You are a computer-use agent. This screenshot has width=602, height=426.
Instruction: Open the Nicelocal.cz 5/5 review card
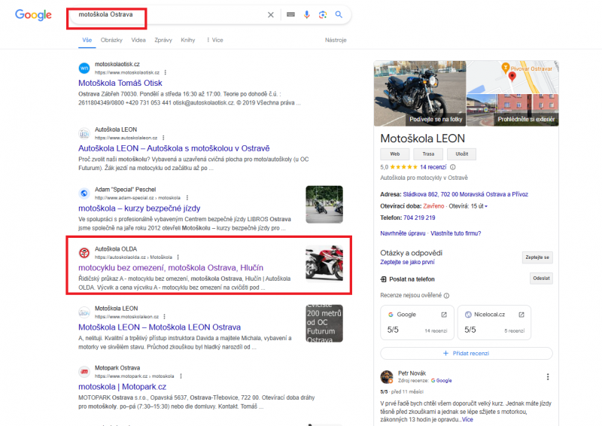pos(494,323)
